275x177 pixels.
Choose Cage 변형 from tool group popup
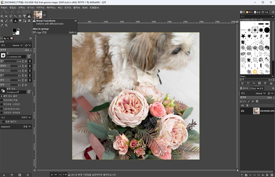click(x=42, y=32)
